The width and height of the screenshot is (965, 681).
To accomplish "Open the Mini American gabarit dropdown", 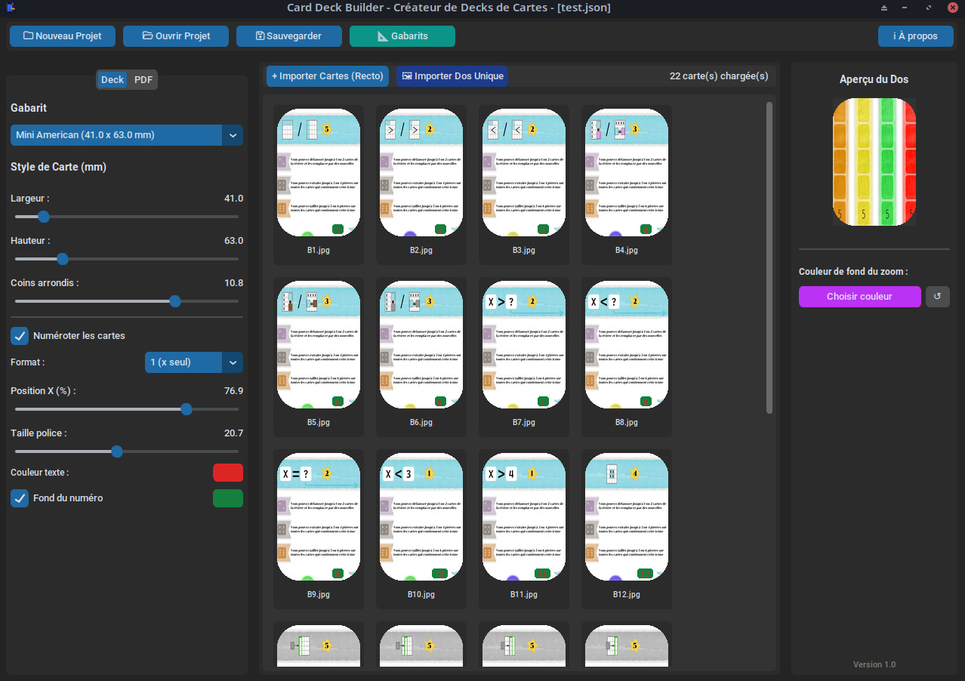I will [x=127, y=135].
